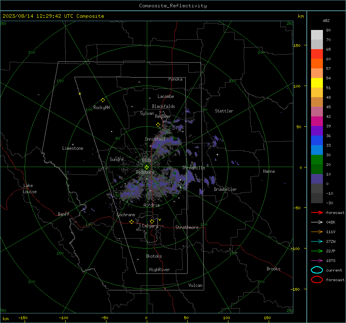The image size is (346, 323).
Task: Click the Blackfalds city label
Action: pos(163,106)
